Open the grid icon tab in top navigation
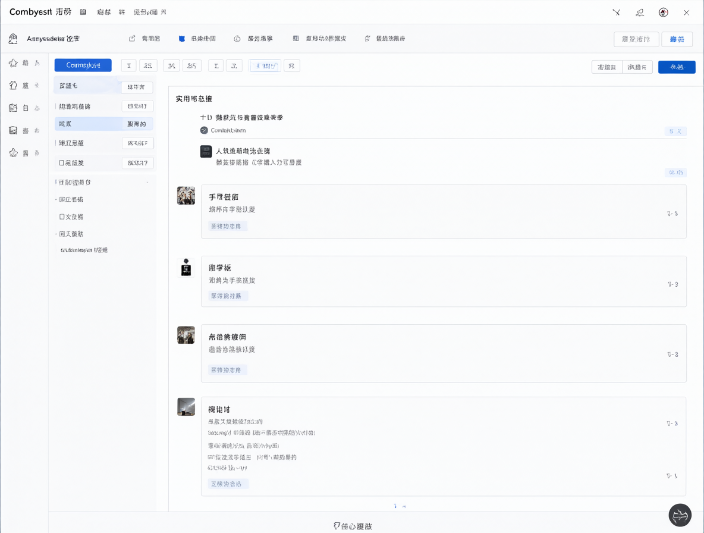Screen dimensions: 704x533 [296, 39]
